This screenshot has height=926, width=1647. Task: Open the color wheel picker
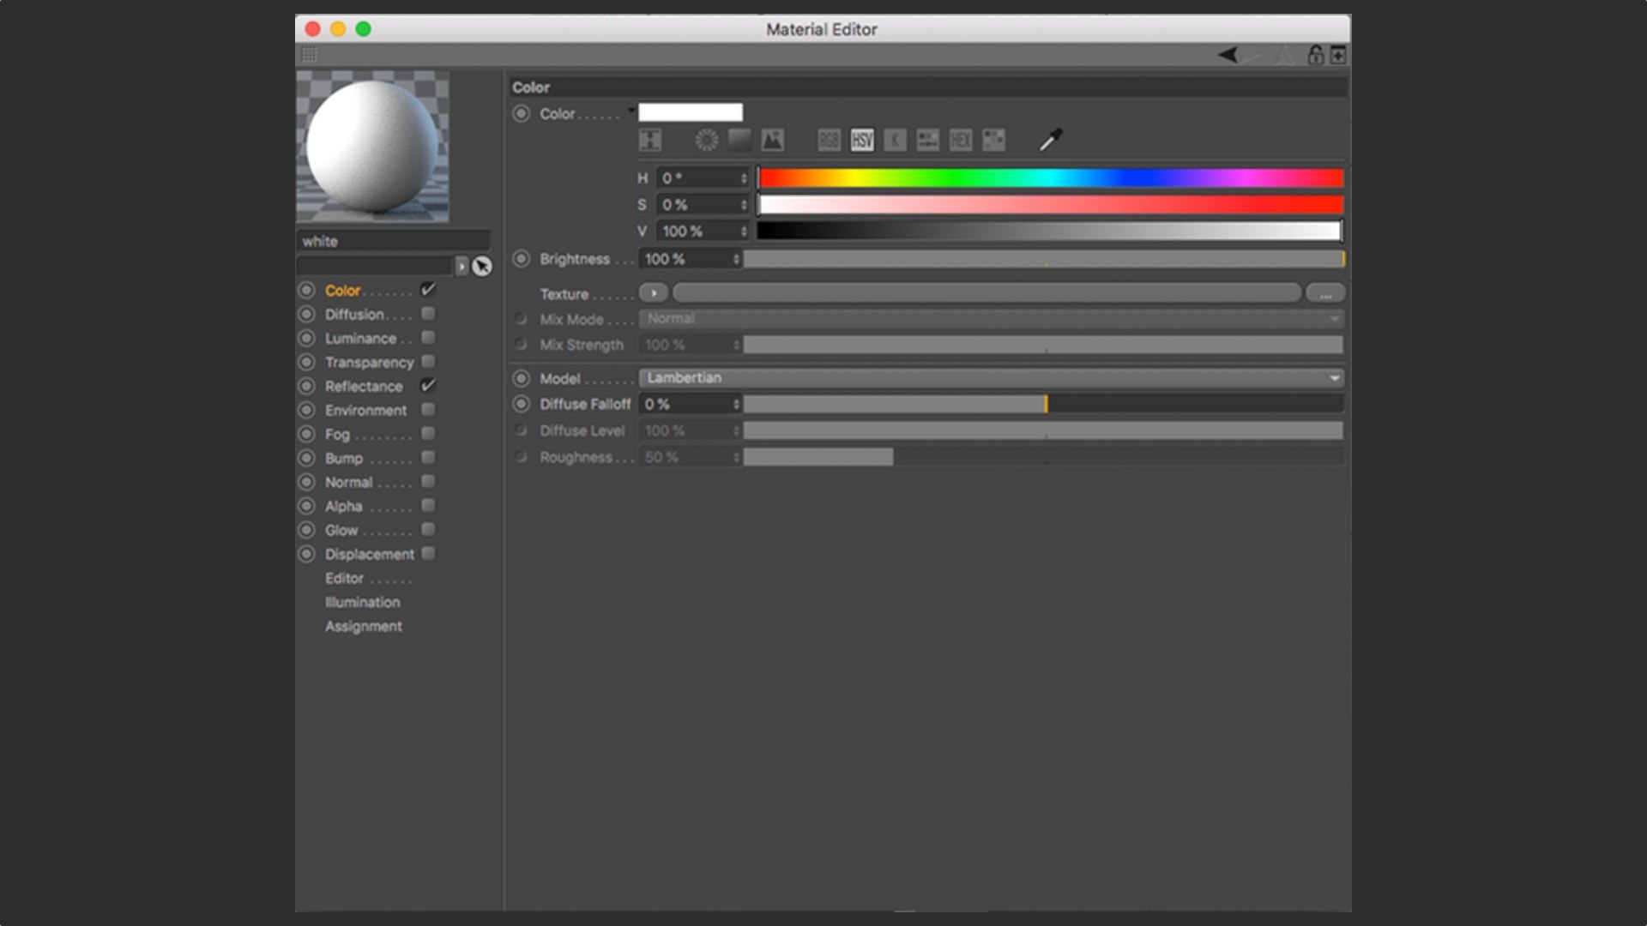706,140
